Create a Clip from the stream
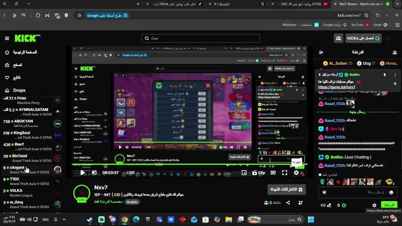Screen dimensions: 402x226 click(258, 173)
